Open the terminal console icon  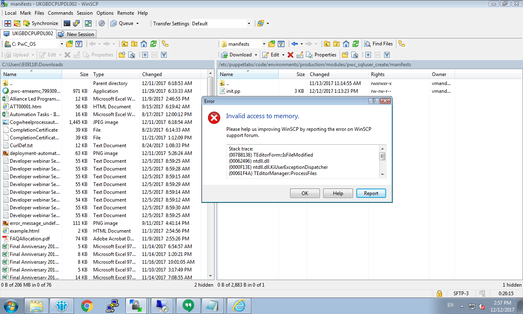point(67,24)
